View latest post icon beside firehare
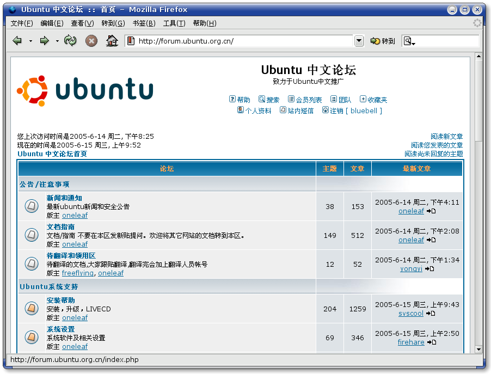Image resolution: width=491 pixels, height=374 pixels. 432,342
